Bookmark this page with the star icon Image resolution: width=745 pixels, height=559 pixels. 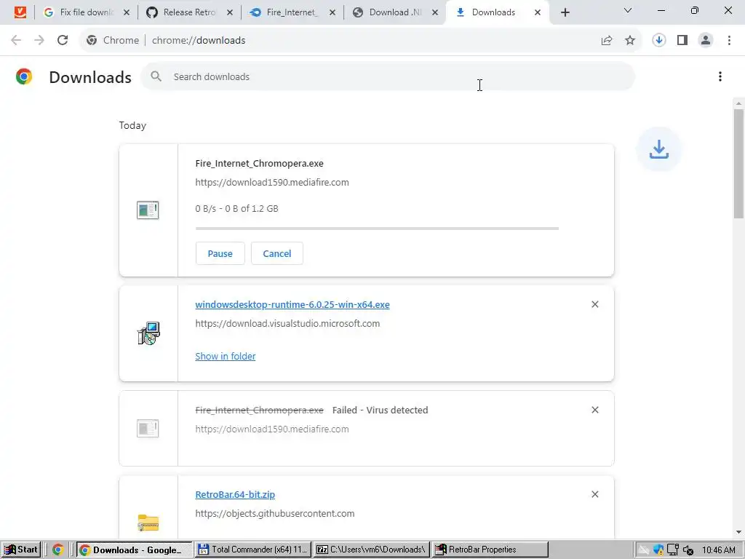point(630,41)
